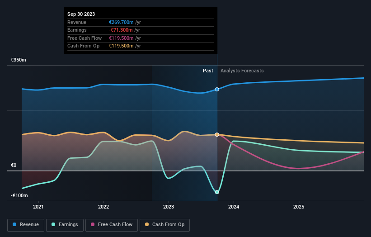Click the Sep 30 2023 tooltip date
Image resolution: width=371 pixels, height=237 pixels.
(81, 14)
